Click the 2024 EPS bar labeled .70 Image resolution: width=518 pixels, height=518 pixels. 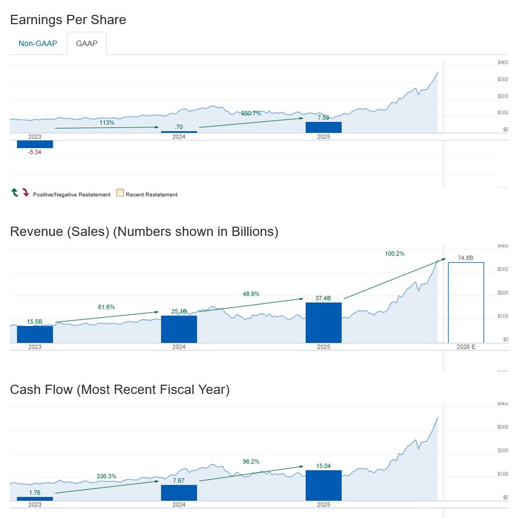coord(179,132)
